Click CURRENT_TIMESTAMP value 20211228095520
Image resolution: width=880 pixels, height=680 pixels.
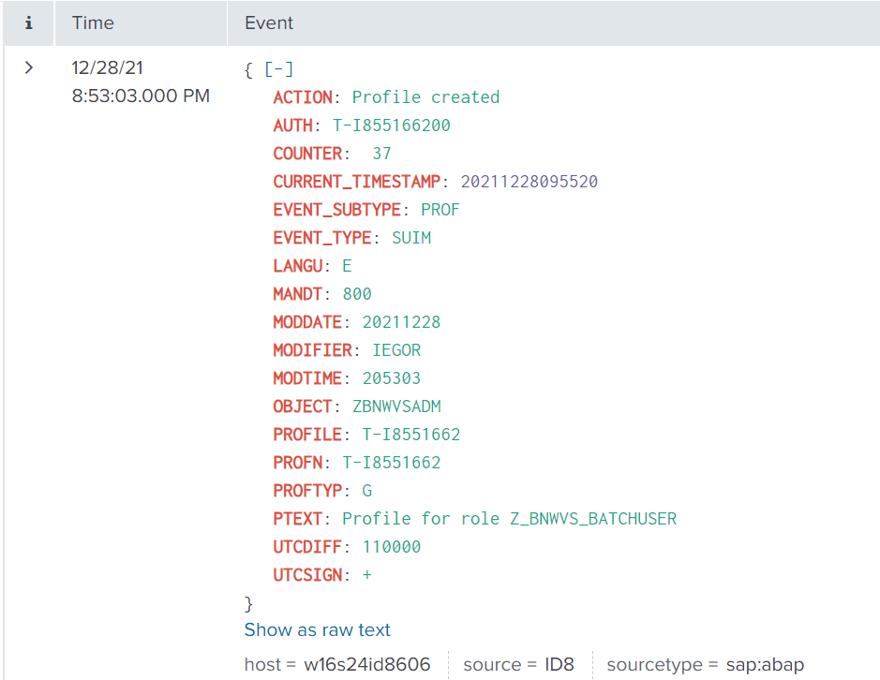(x=529, y=182)
